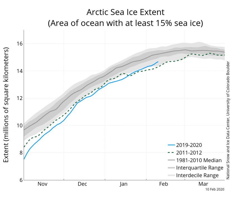Click the 16 tick on y-axis
Screen dimensions: 251x200
(20, 44)
